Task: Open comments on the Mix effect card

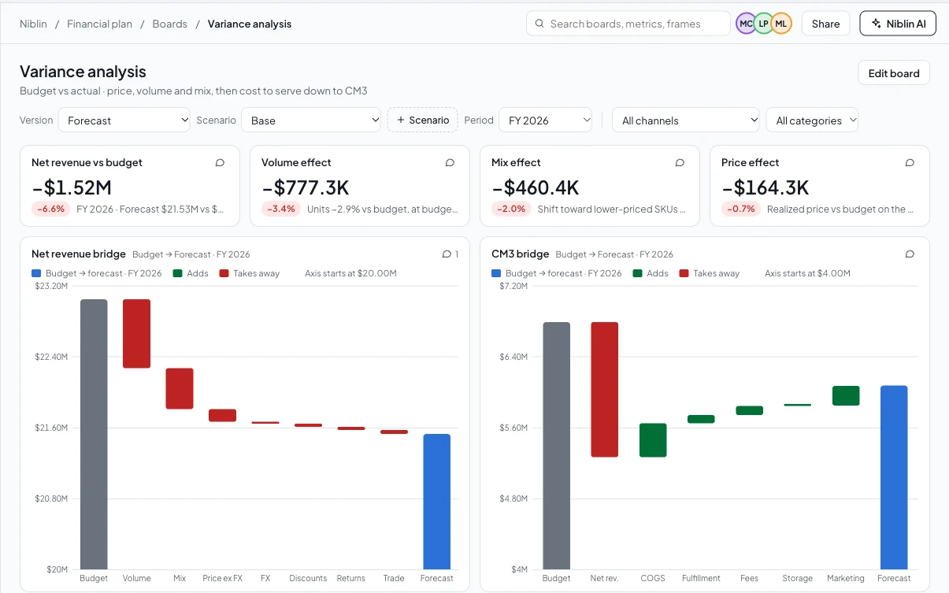Action: pos(680,162)
